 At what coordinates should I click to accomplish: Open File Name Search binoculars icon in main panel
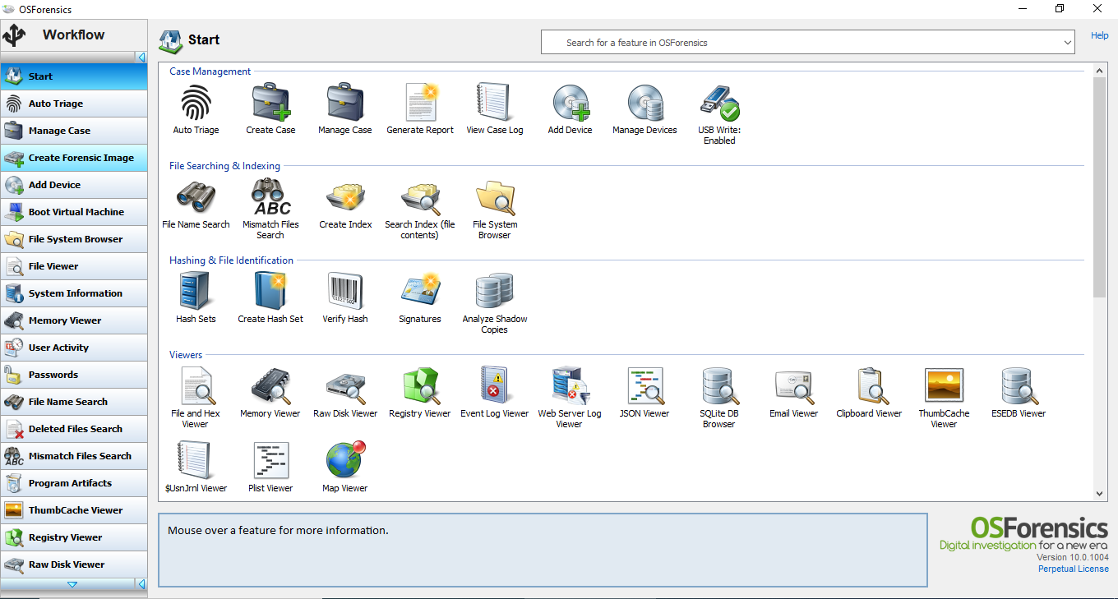point(196,198)
